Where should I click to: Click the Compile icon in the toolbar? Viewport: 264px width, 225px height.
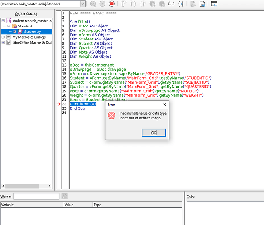tap(93, 4)
